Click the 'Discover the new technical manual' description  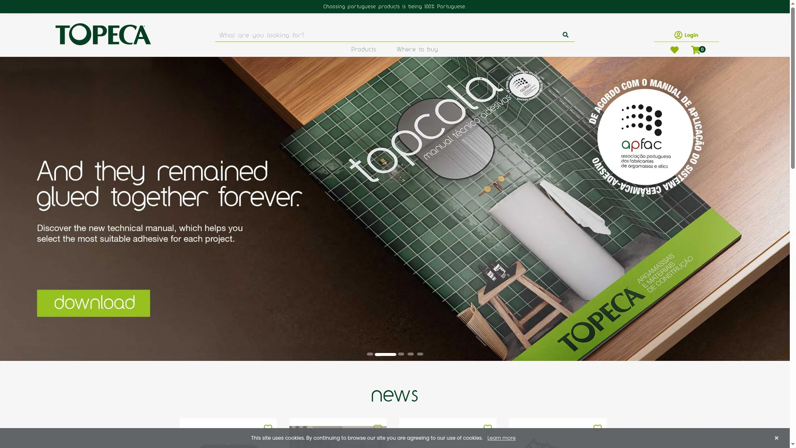[x=140, y=234]
